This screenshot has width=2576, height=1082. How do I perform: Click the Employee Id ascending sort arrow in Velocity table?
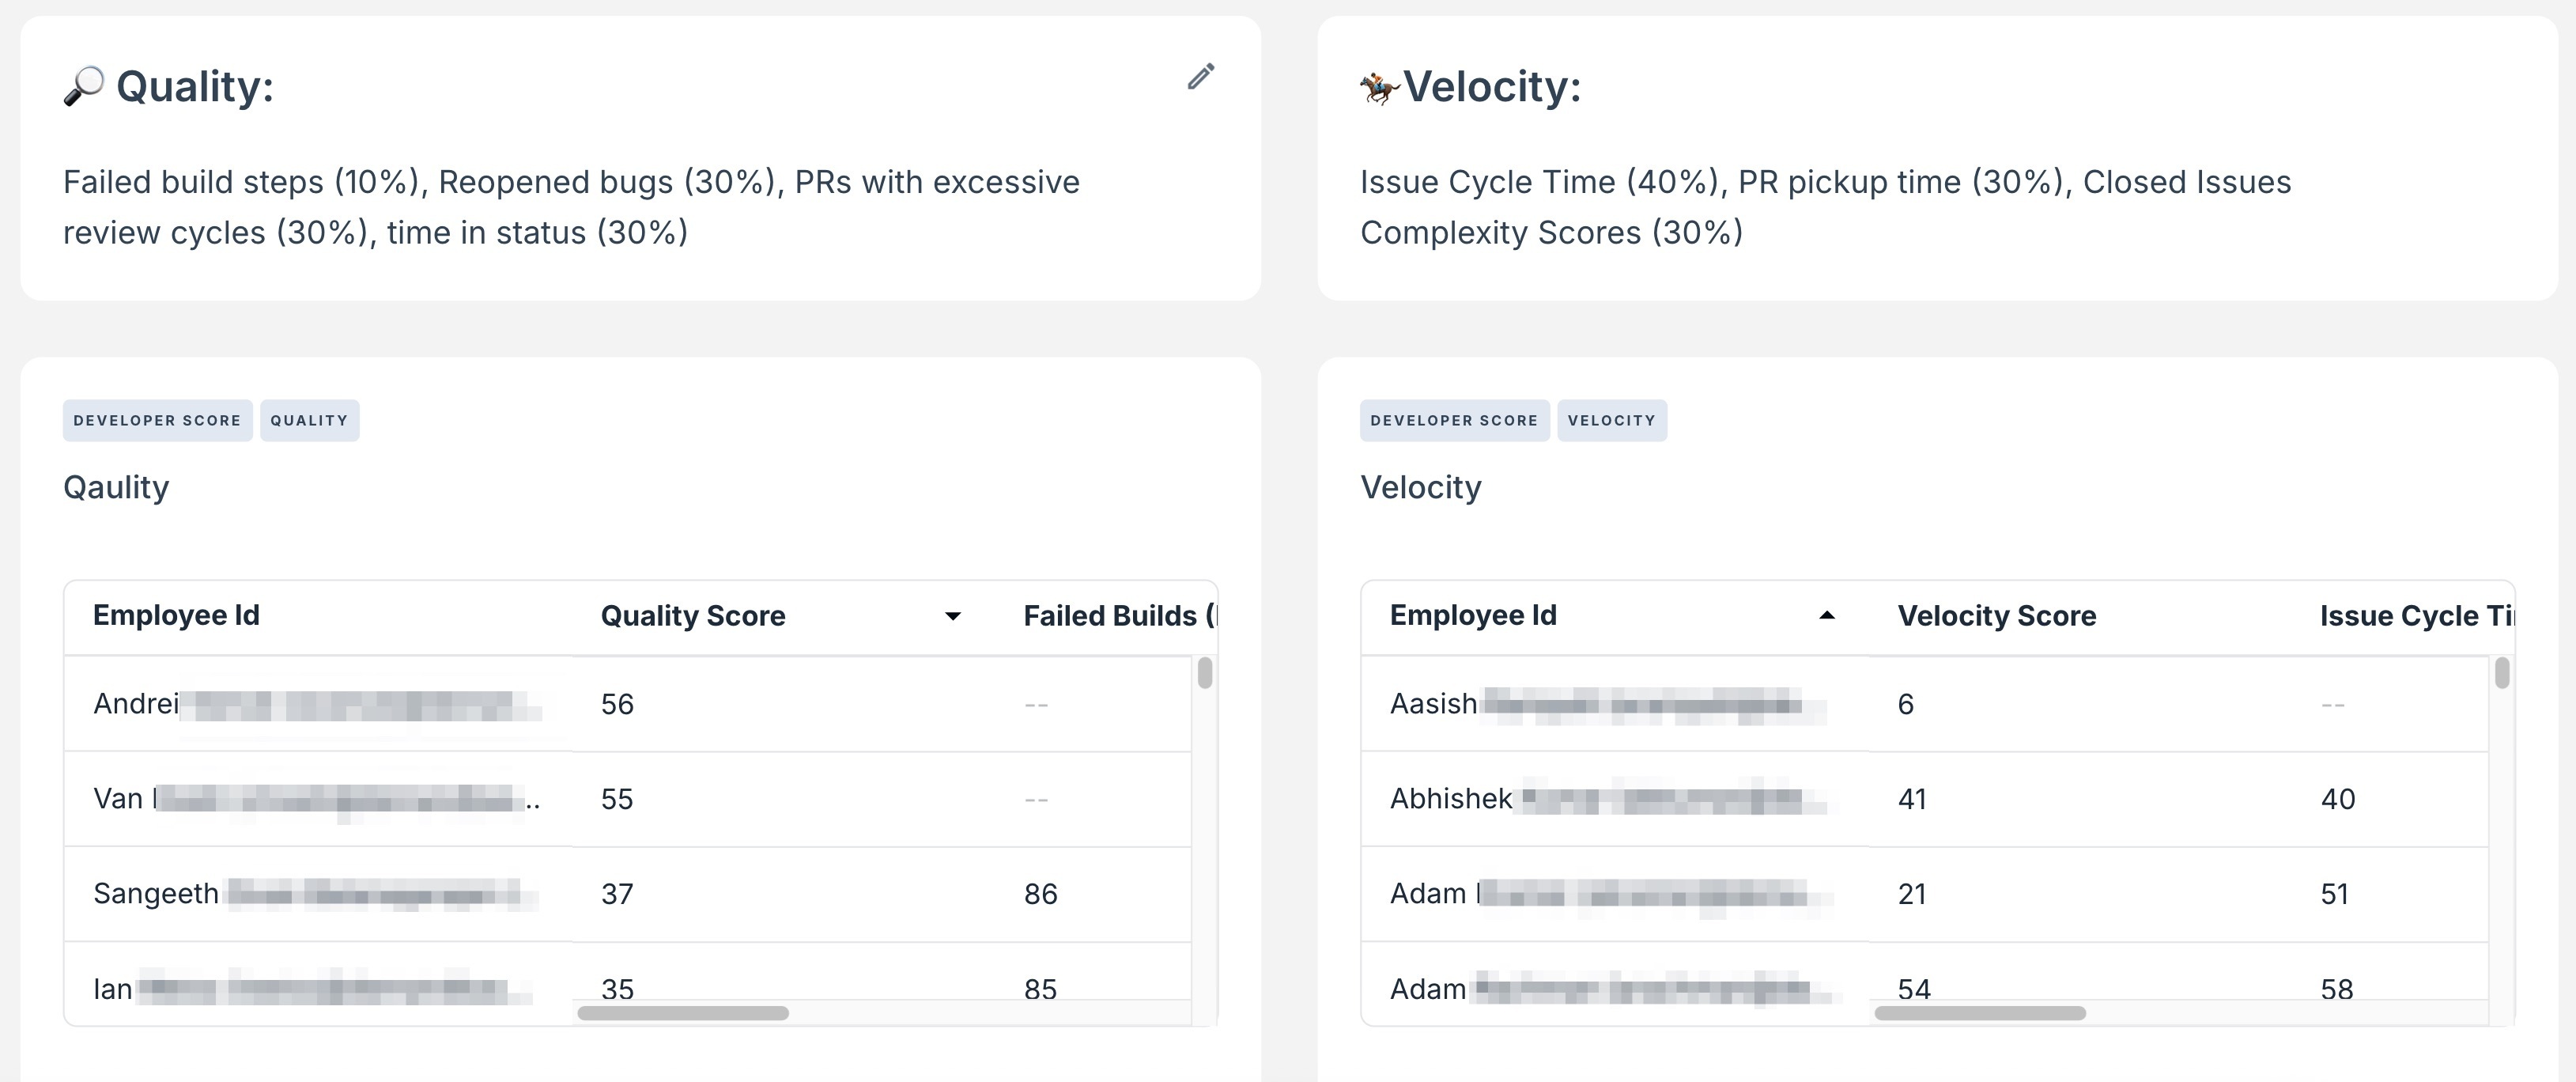pyautogui.click(x=1826, y=616)
